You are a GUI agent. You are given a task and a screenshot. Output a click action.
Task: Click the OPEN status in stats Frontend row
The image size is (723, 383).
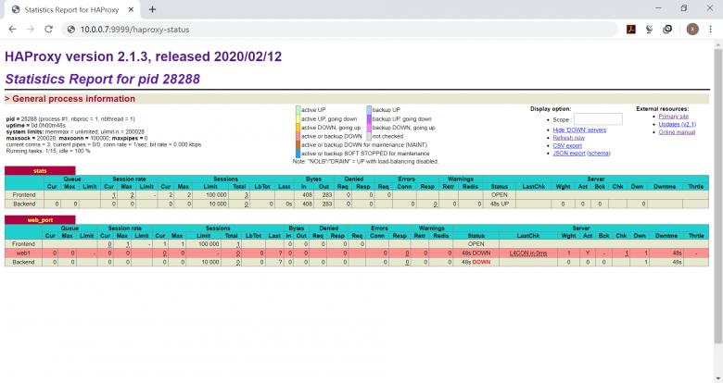click(500, 195)
